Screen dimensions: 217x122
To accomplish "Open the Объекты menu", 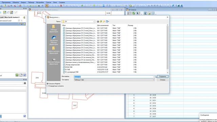I will click(16, 2).
